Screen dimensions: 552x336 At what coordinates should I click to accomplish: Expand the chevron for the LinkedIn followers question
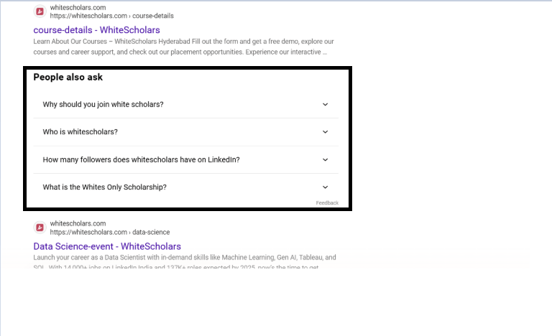[x=325, y=160]
